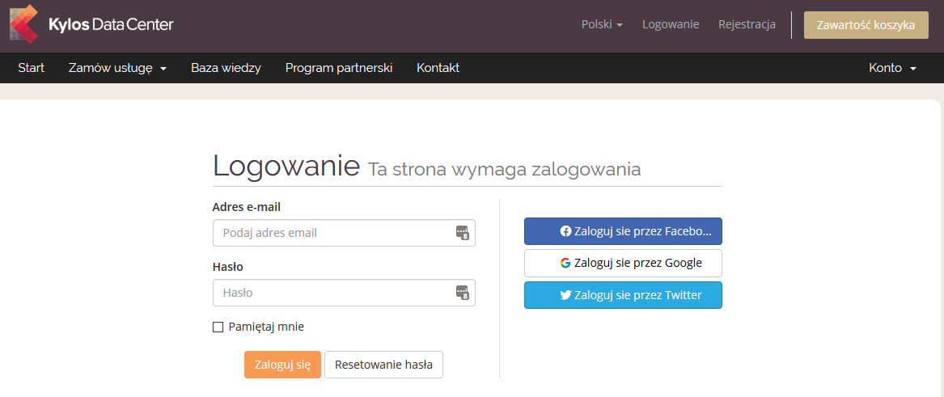The image size is (944, 397).
Task: Open the Polski language dropdown
Action: (602, 25)
